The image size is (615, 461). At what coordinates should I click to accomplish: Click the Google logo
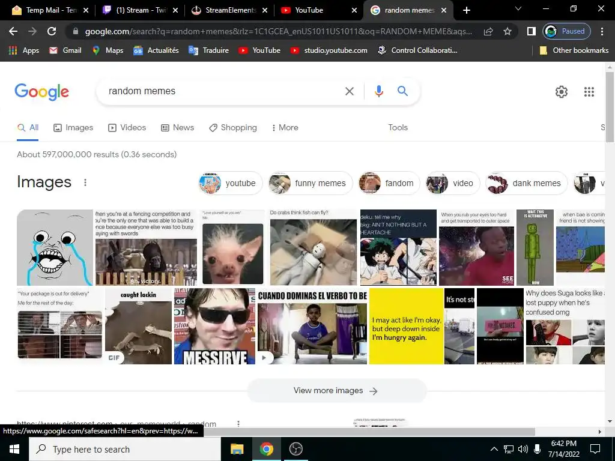(41, 92)
